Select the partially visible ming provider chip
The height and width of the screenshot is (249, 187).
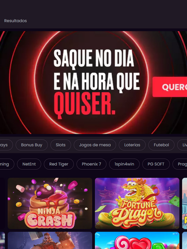pyautogui.click(x=7, y=164)
